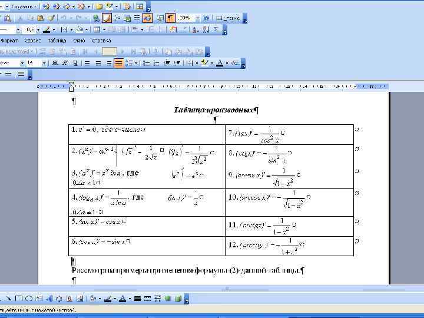Click the outside borders button
The image size is (424, 318).
(x=190, y=63)
